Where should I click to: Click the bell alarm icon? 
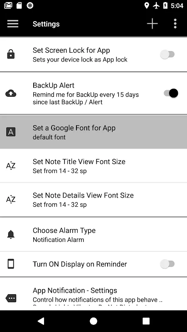coord(11,234)
